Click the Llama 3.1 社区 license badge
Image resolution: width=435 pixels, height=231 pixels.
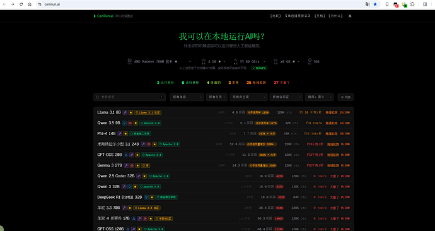coord(148,112)
